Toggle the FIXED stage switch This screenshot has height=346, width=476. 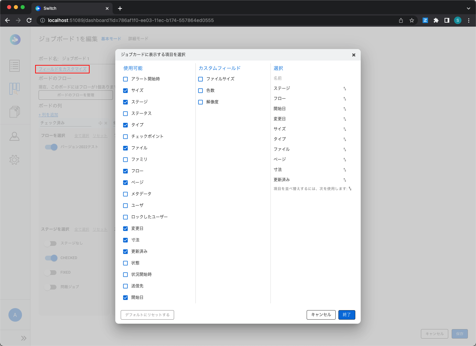click(x=50, y=272)
